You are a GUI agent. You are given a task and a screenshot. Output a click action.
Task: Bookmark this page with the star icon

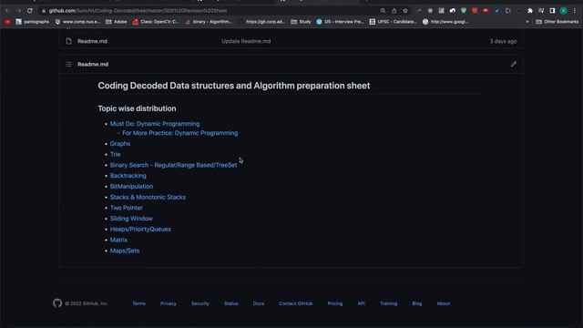(x=405, y=11)
